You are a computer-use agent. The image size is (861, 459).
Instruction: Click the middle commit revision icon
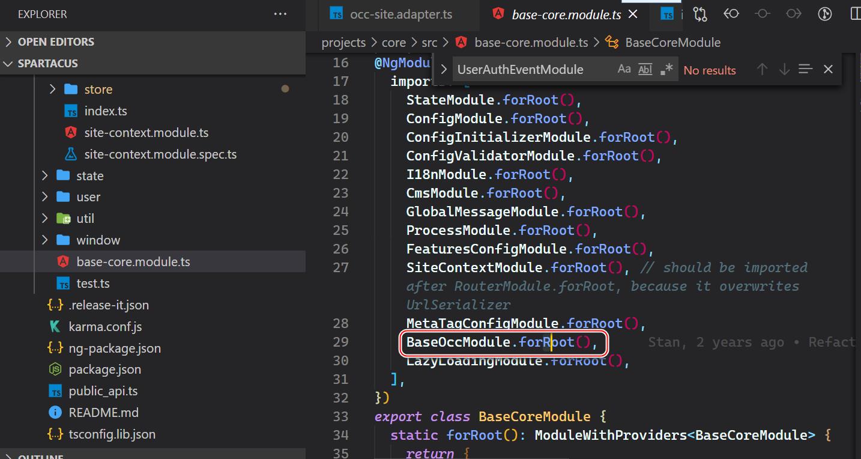[x=763, y=13]
